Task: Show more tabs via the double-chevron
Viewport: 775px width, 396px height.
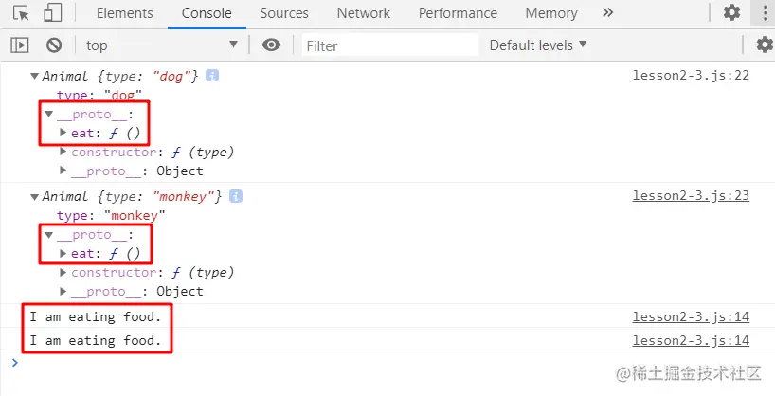Action: [607, 13]
